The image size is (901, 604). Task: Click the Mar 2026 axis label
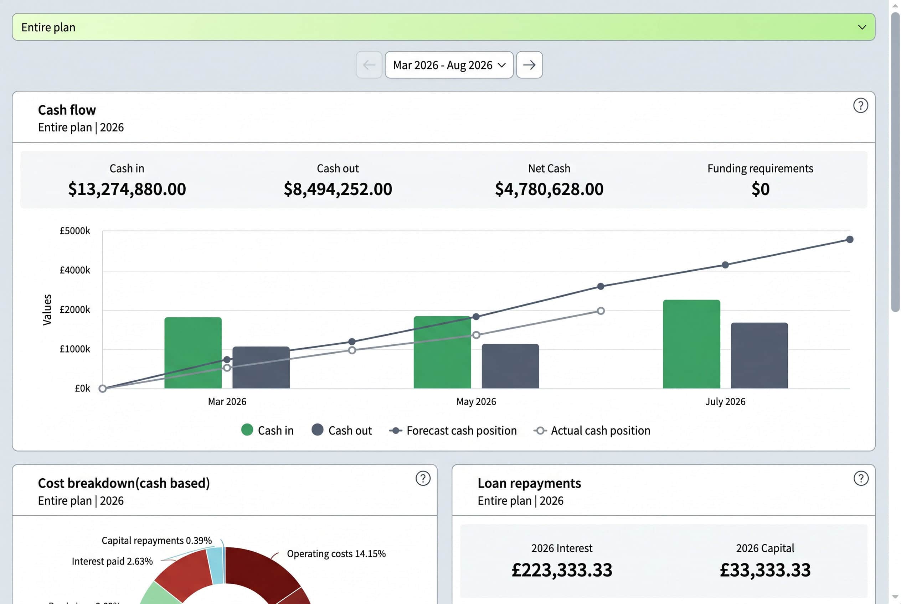click(227, 402)
